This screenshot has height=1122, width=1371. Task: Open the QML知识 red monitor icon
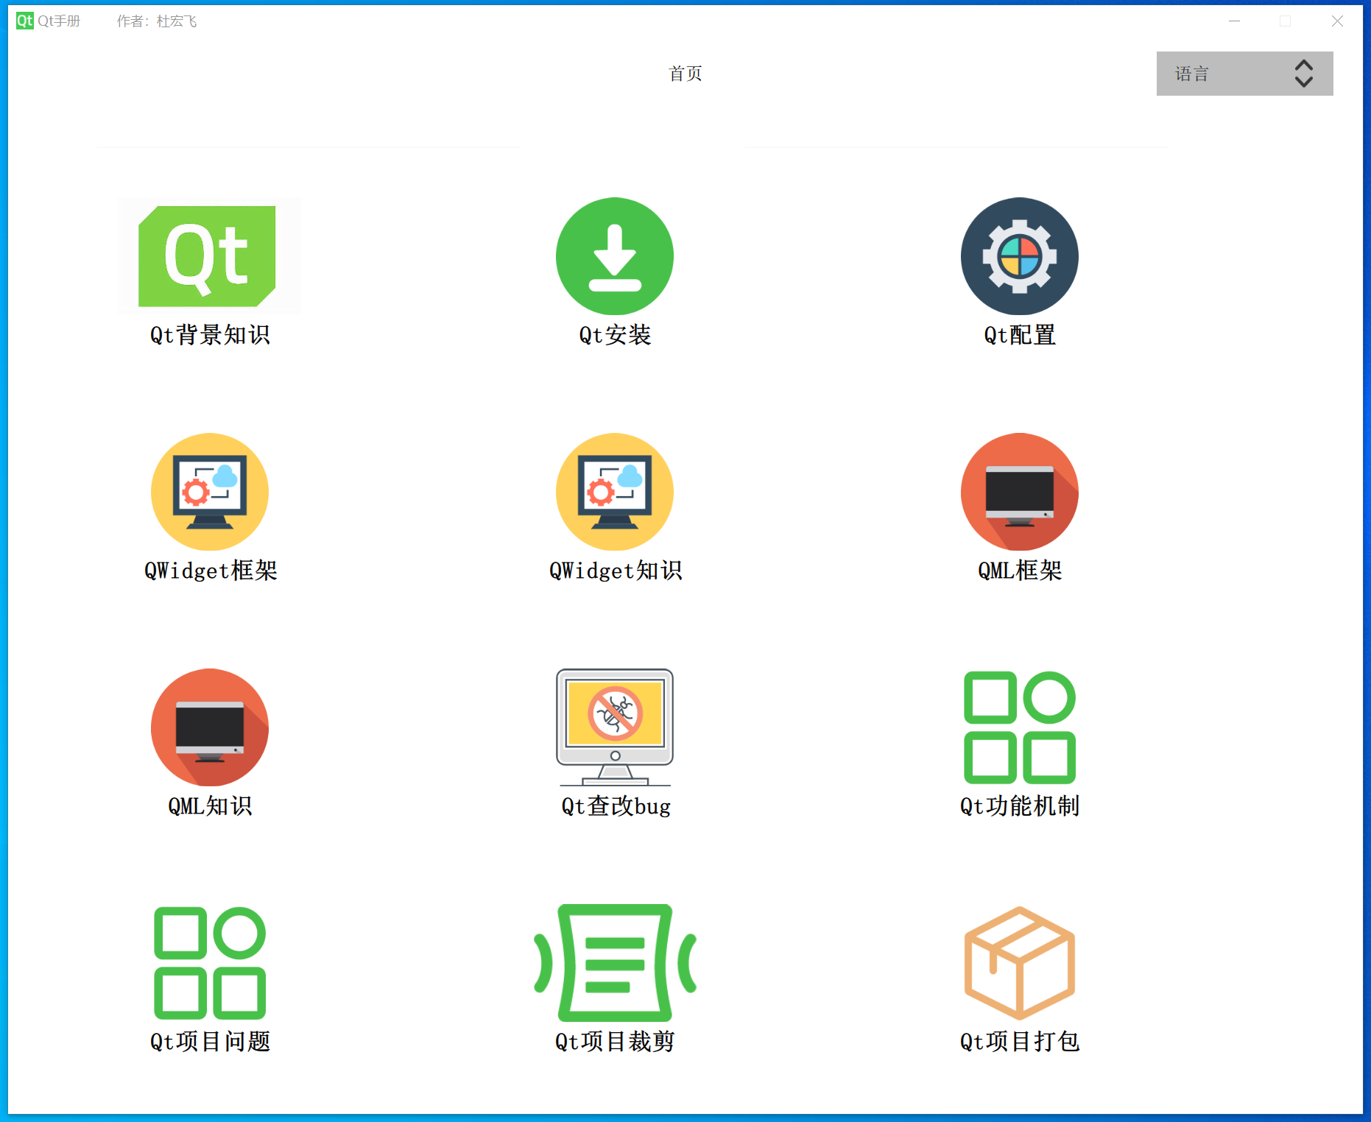[x=210, y=727]
